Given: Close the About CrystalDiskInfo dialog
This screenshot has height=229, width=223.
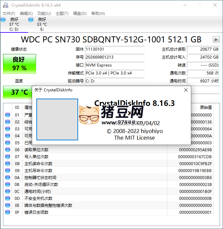Looking at the screenshot, I should coord(186,90).
